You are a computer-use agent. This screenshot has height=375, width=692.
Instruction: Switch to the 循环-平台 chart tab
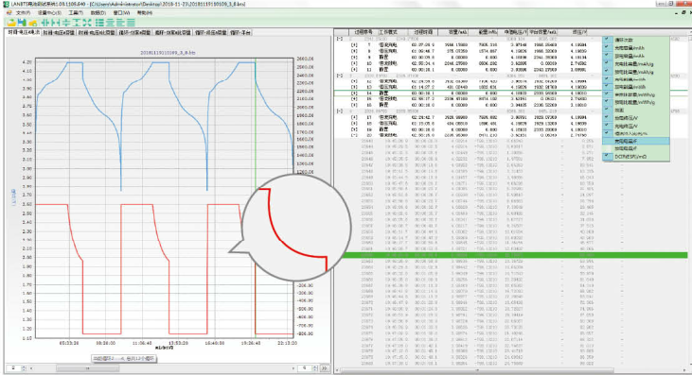(x=240, y=32)
